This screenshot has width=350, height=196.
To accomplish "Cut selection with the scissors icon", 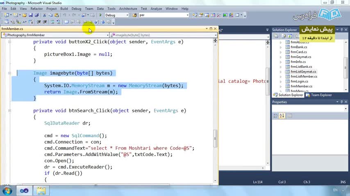I will tap(44, 15).
